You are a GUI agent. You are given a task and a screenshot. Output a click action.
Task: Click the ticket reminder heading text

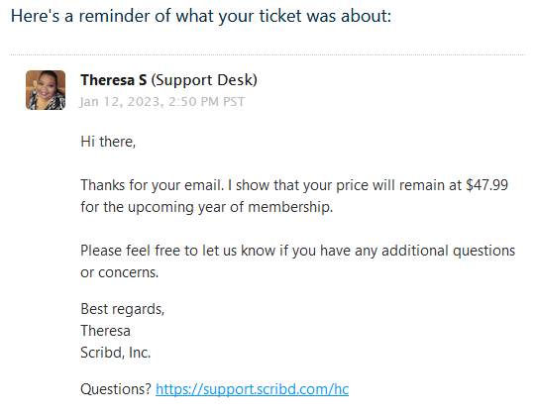[201, 16]
